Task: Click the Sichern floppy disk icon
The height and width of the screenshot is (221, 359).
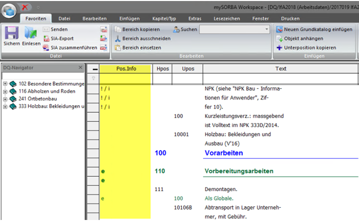Action: tap(12, 33)
